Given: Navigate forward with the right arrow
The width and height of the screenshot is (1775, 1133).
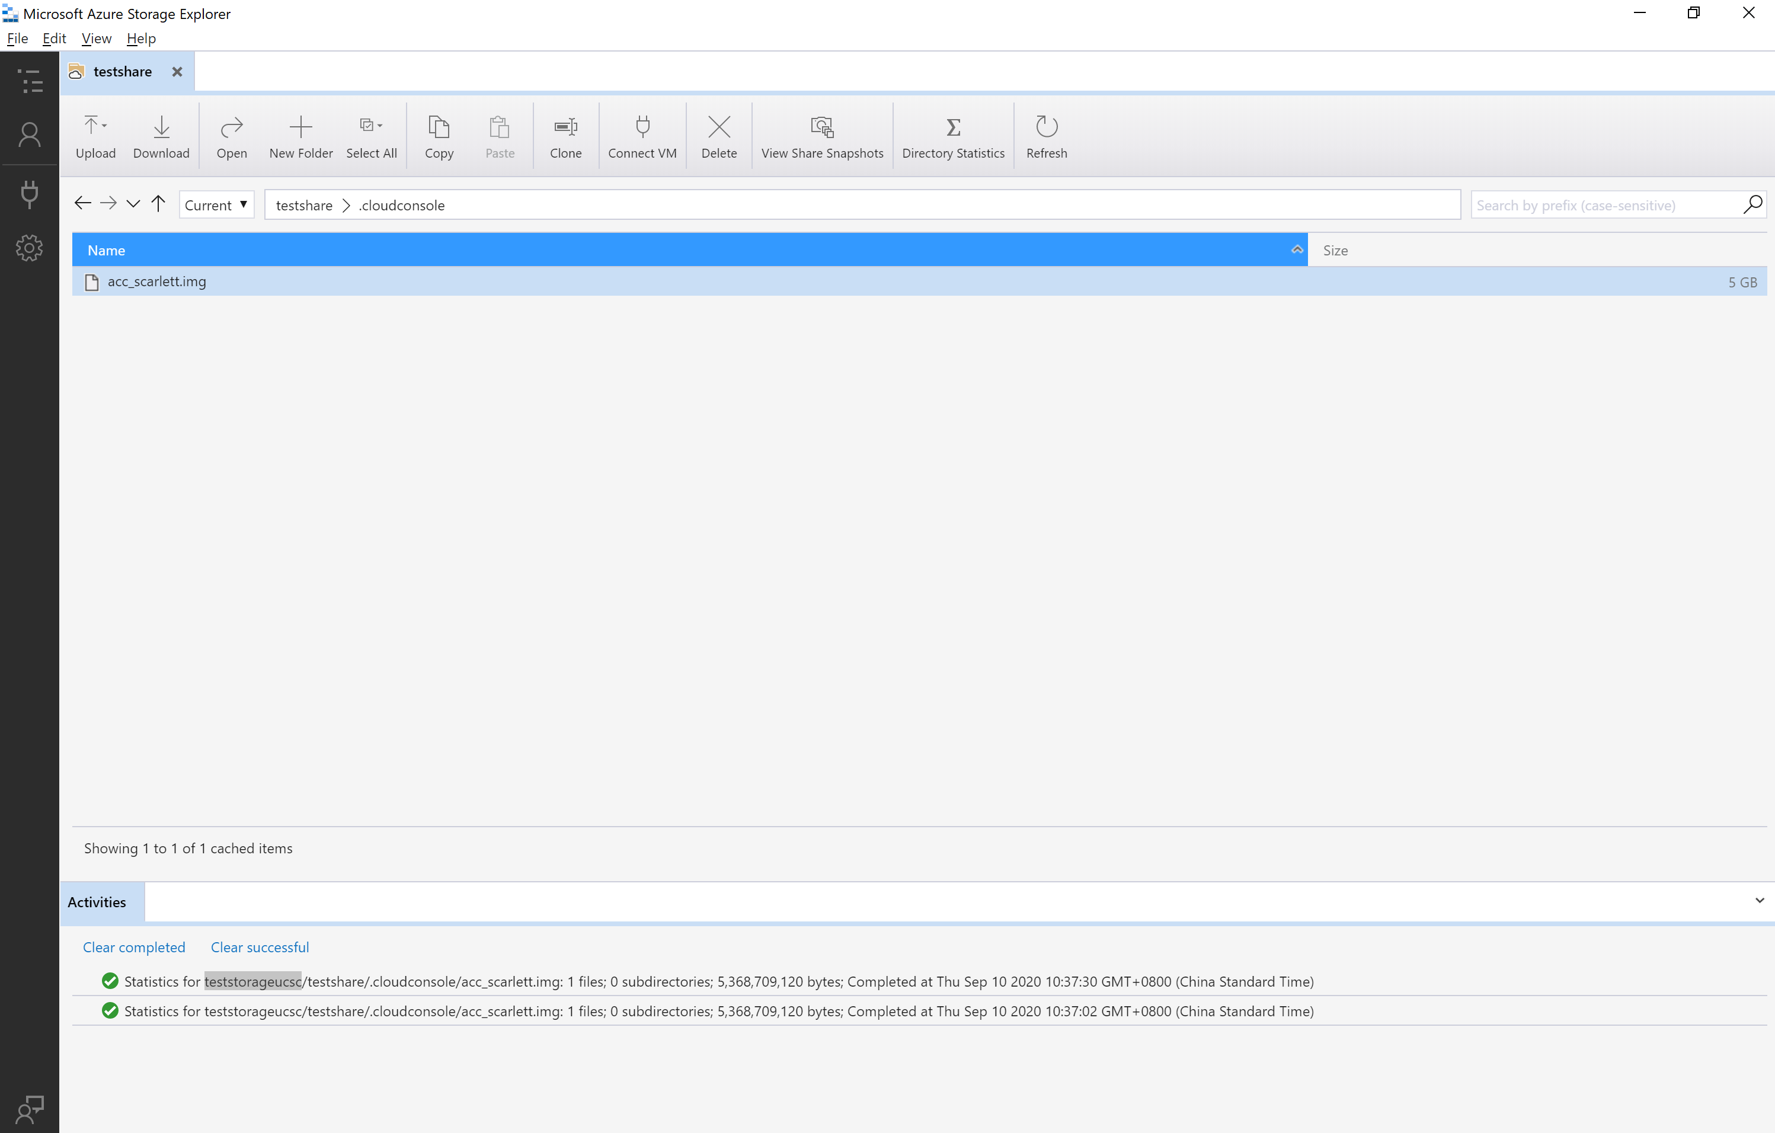Looking at the screenshot, I should [108, 203].
